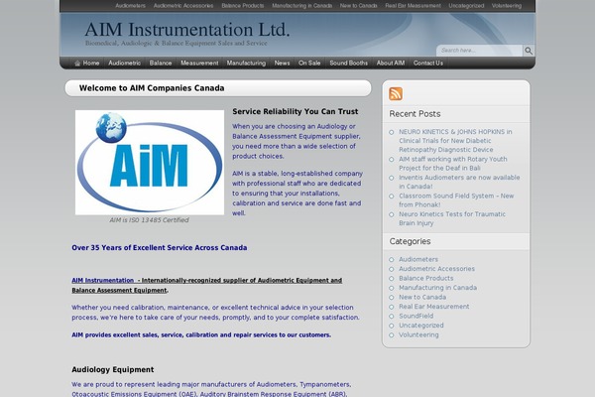595x397 pixels.
Task: Click the Categories sidebar heading
Action: tap(410, 241)
